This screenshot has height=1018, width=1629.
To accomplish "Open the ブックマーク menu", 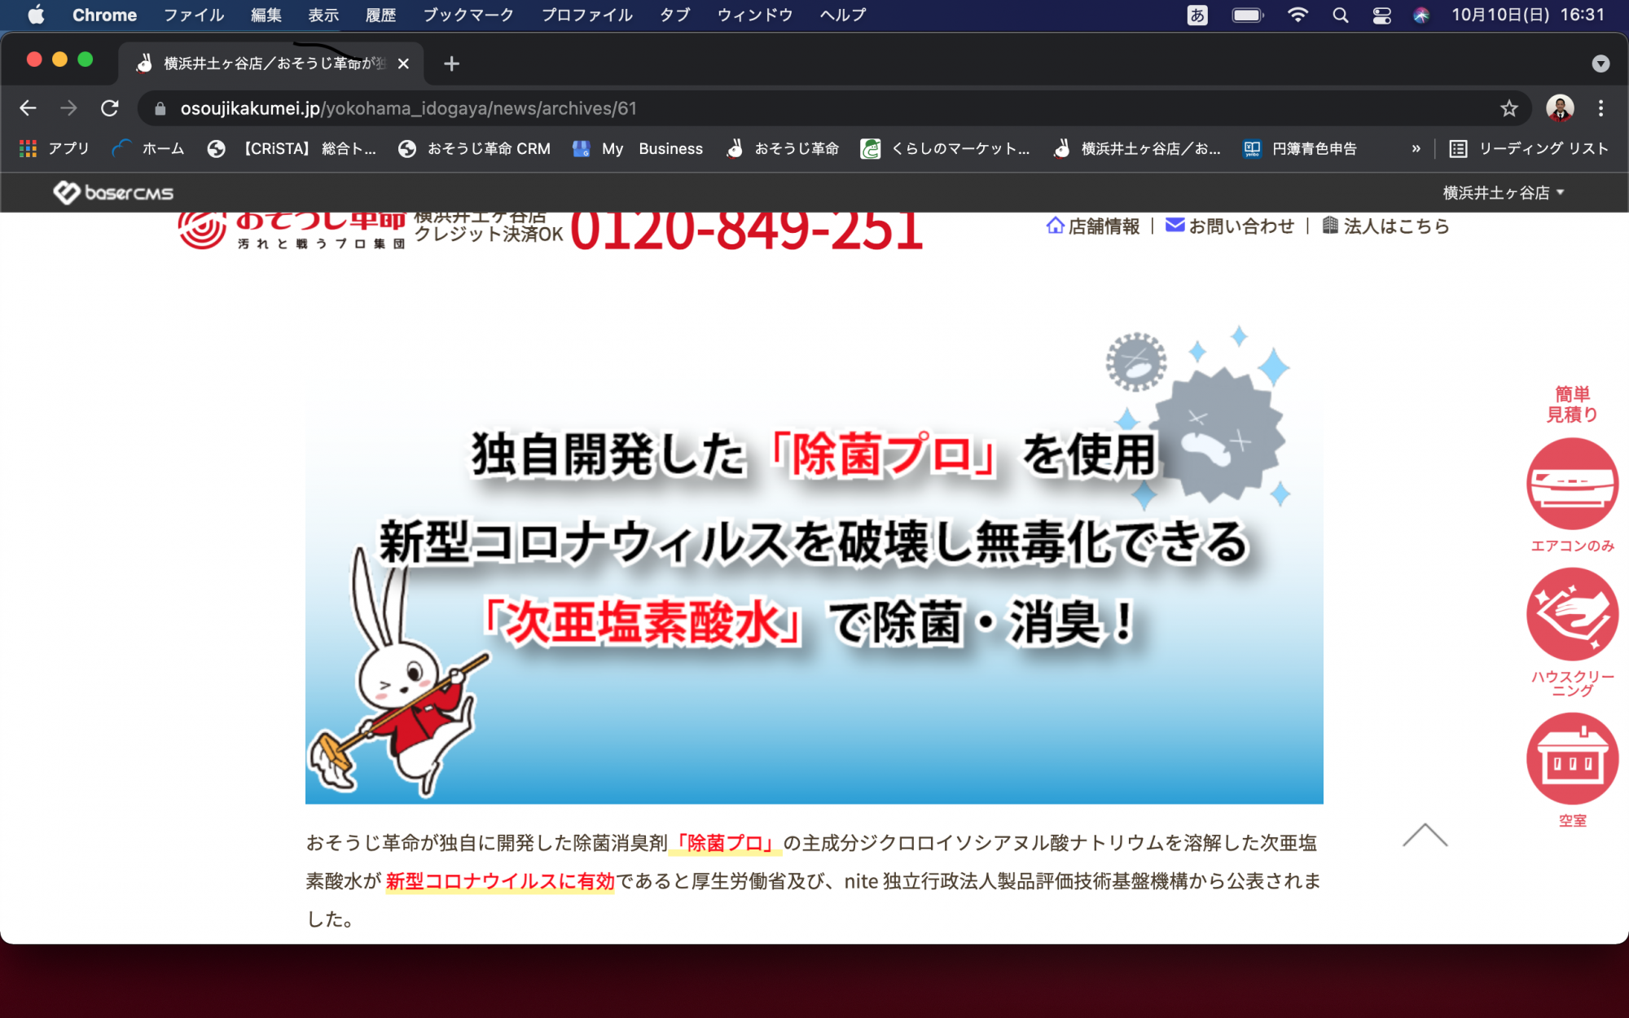I will pos(468,15).
